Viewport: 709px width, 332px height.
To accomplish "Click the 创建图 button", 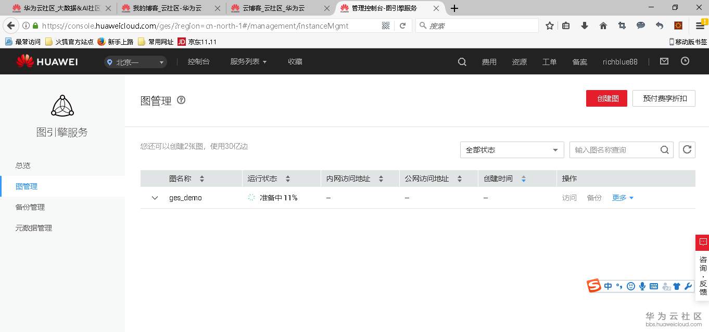I will [606, 98].
